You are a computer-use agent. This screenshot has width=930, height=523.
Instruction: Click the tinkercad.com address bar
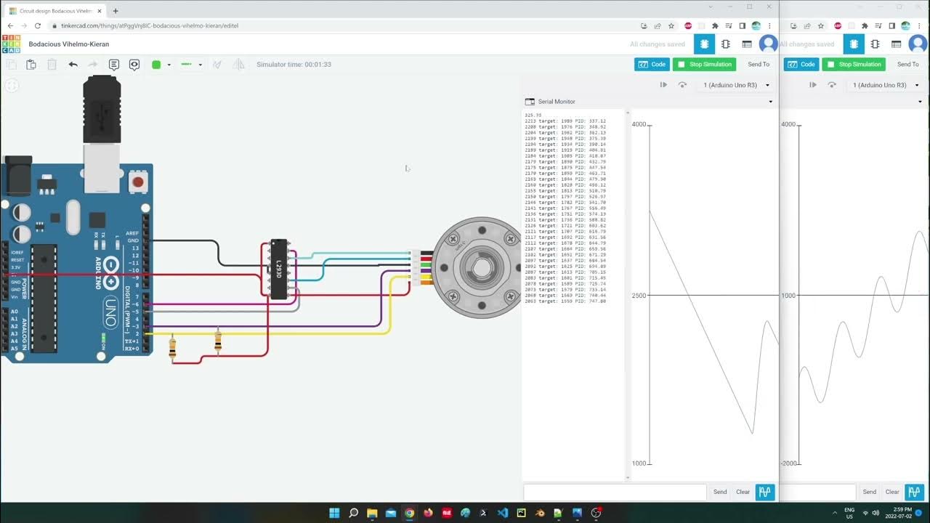(341, 25)
